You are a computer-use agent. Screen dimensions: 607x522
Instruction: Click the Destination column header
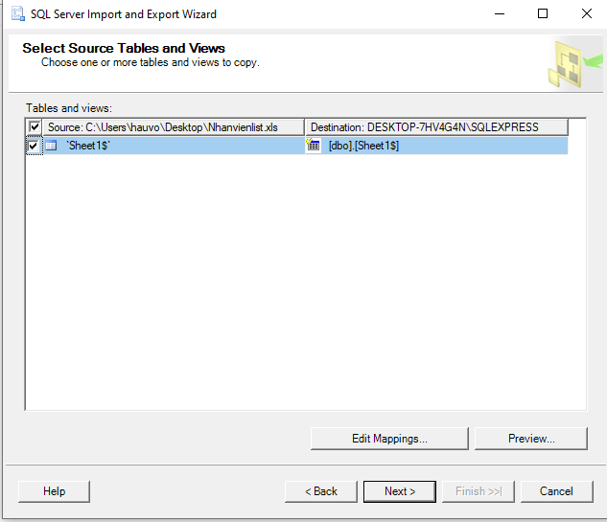[x=436, y=127]
